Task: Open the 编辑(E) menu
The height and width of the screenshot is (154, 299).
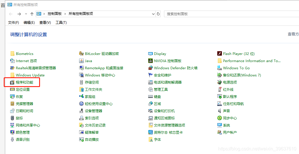Action: pyautogui.click(x=29, y=23)
